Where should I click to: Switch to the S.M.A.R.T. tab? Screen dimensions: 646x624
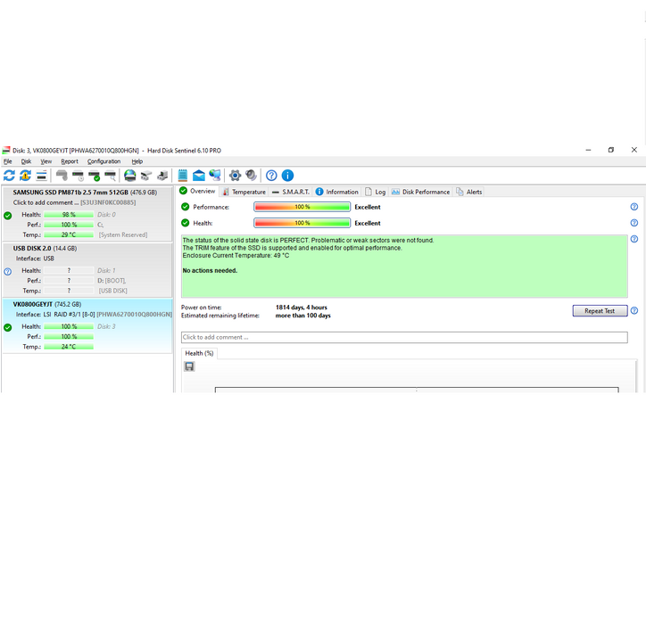291,192
